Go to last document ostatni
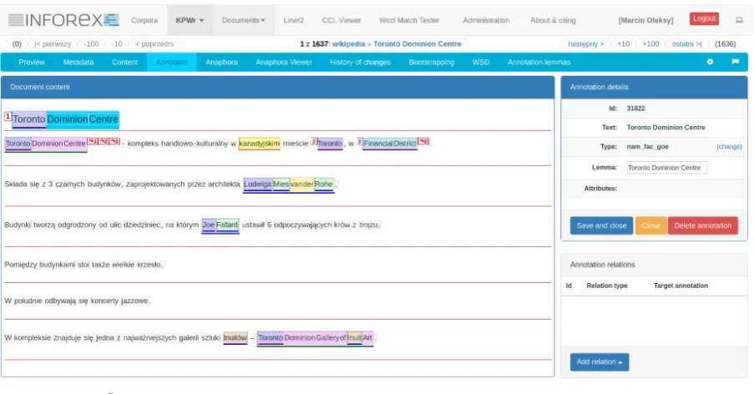Viewport: 754px width, 394px height. click(686, 43)
